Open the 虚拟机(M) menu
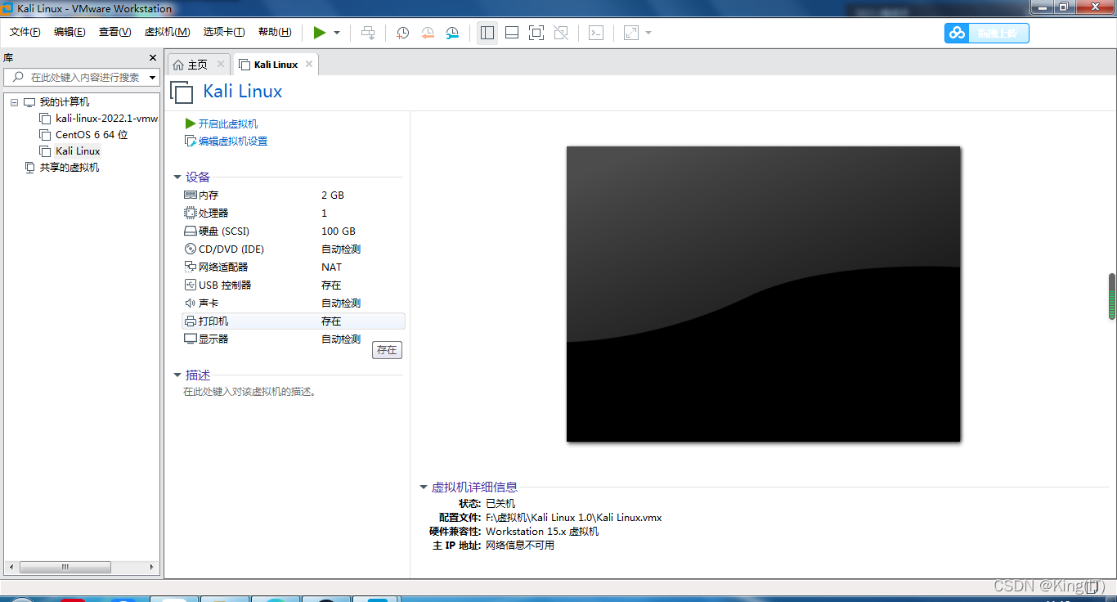The width and height of the screenshot is (1117, 602). tap(167, 32)
